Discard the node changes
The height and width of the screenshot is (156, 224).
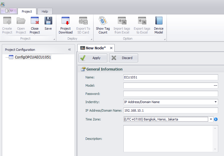[x=123, y=58]
